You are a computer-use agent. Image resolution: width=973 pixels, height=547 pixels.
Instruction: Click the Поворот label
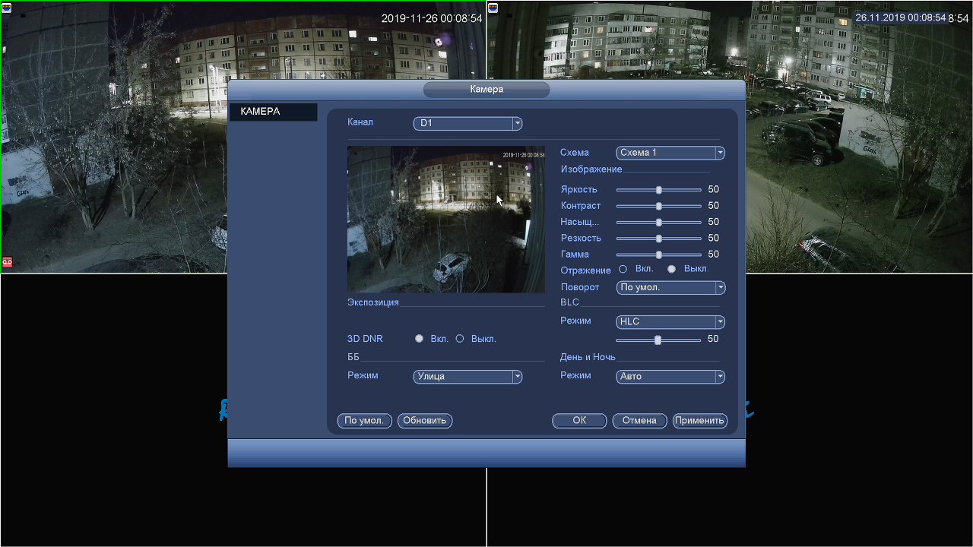click(x=580, y=287)
